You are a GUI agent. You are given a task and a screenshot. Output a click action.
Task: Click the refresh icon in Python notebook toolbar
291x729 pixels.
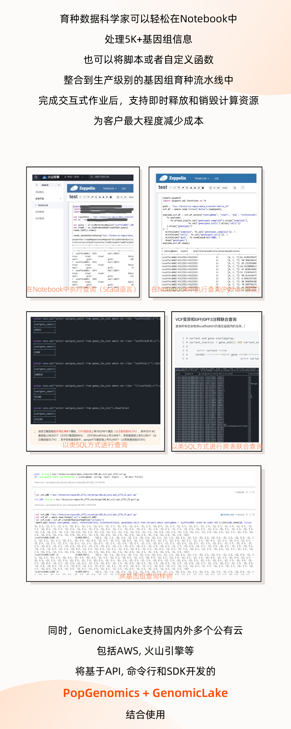(199, 188)
